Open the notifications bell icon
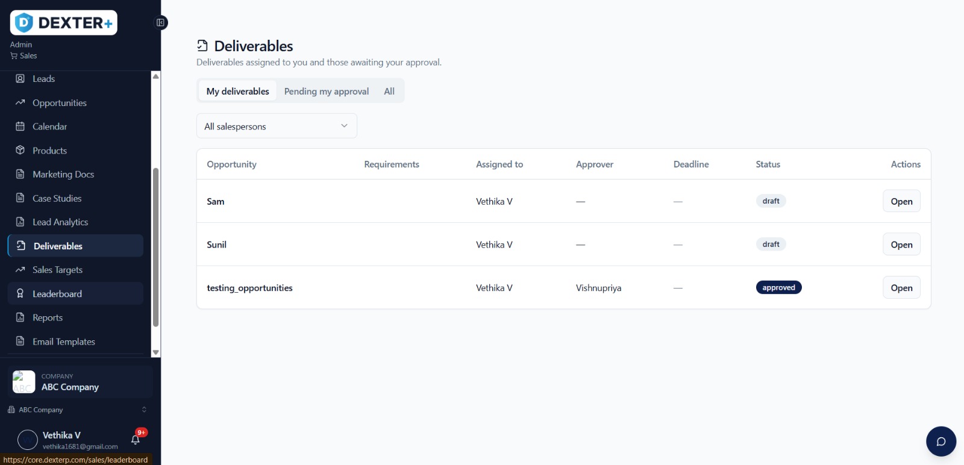964x465 pixels. click(x=136, y=440)
